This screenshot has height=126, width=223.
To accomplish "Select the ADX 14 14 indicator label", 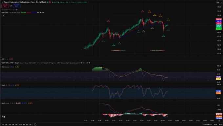I will pyautogui.click(x=5, y=59).
